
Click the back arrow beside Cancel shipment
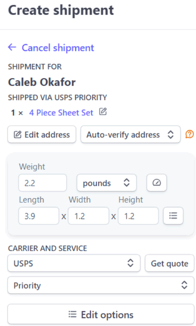pos(12,47)
